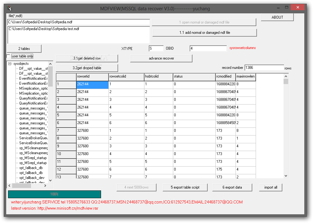
Task: Click data grid scroll up arrow
Action: (x=286, y=76)
